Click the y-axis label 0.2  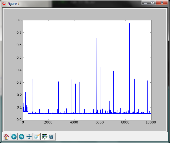point(19,95)
